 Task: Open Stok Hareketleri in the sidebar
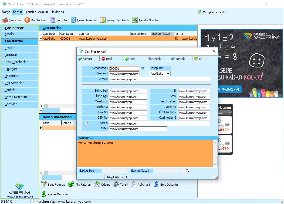[19, 62]
